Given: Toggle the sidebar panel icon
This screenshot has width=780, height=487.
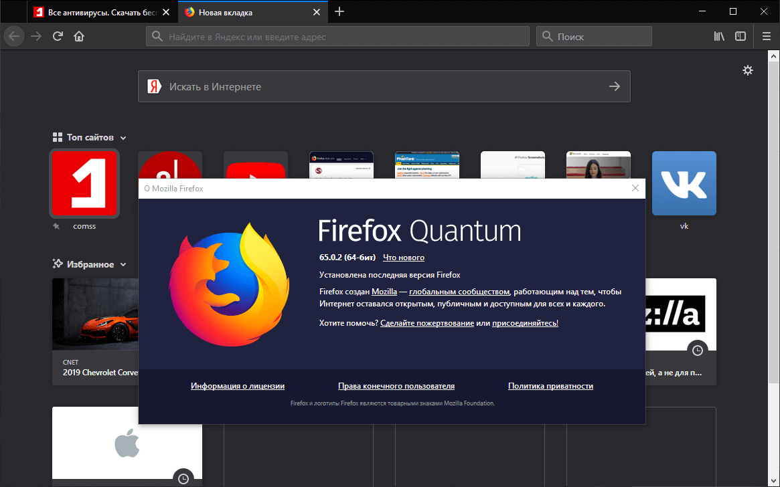Looking at the screenshot, I should tap(740, 35).
